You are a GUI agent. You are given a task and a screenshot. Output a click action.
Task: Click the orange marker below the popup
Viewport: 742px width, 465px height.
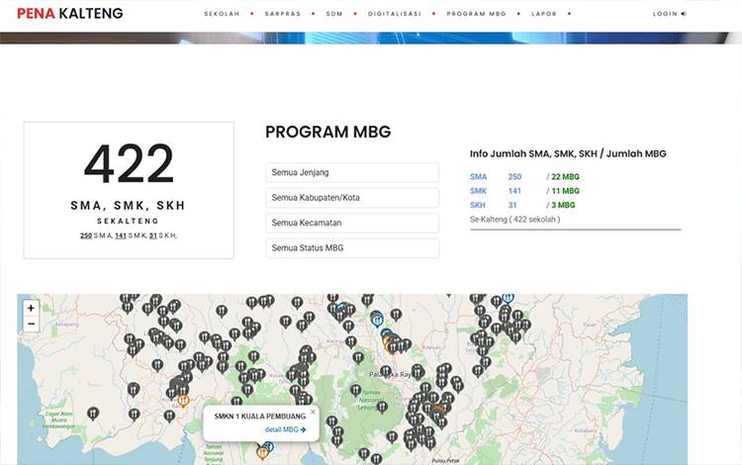(262, 453)
